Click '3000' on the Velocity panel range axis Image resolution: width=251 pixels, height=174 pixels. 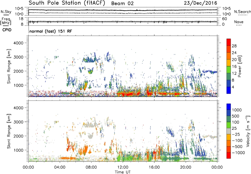tap(18, 122)
